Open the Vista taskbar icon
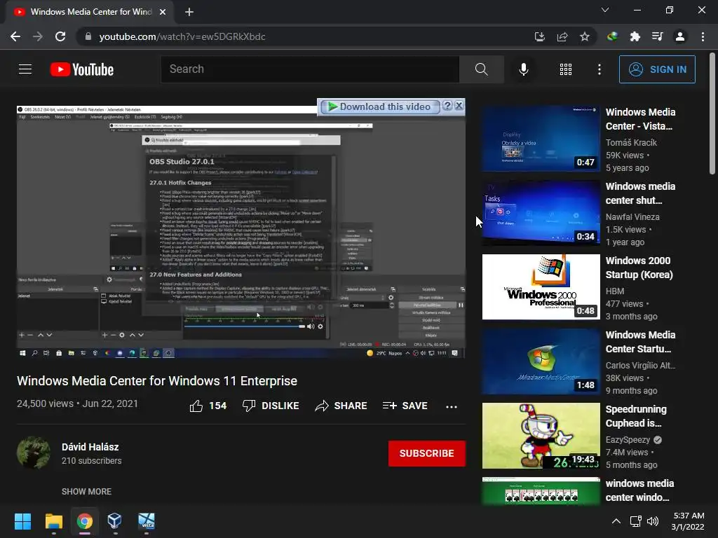Viewport: 718px width, 538px height. [x=147, y=521]
